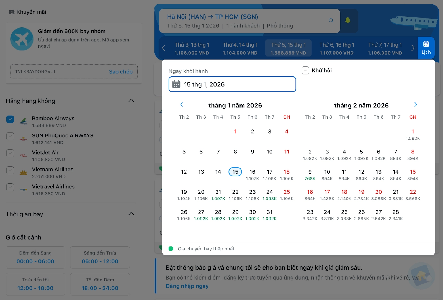Select the Thứ 4, 14 thg 1 date tab
This screenshot has height=300, width=443.
[240, 48]
